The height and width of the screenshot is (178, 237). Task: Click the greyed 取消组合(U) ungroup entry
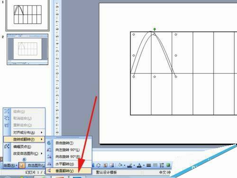pyautogui.click(x=24, y=118)
